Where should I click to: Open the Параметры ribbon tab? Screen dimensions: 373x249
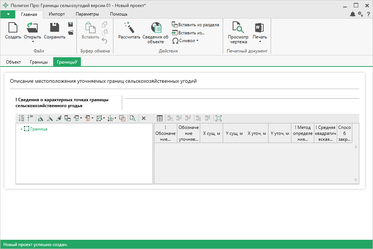87,14
